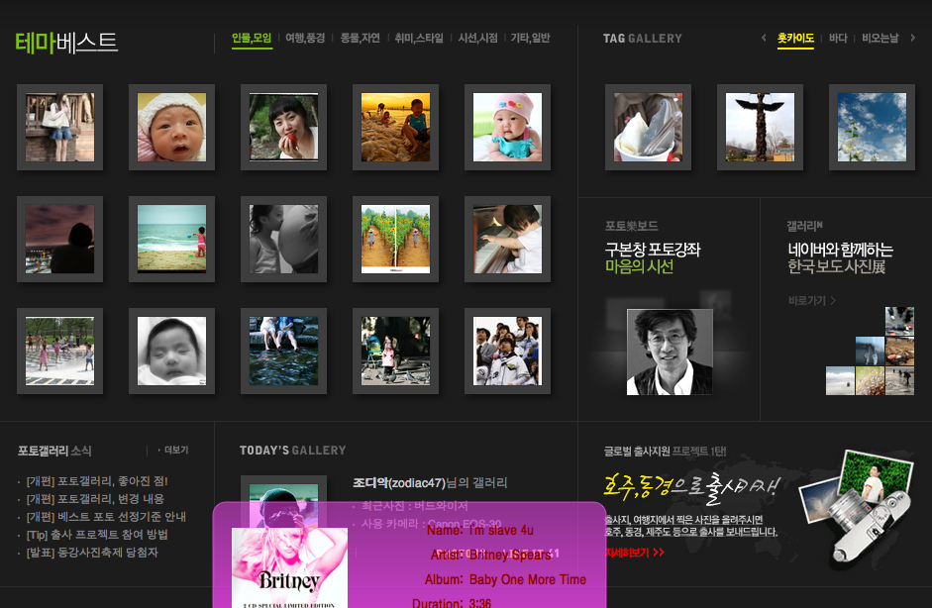Open news item 포토갤러리, 변경 내용

pos(95,499)
